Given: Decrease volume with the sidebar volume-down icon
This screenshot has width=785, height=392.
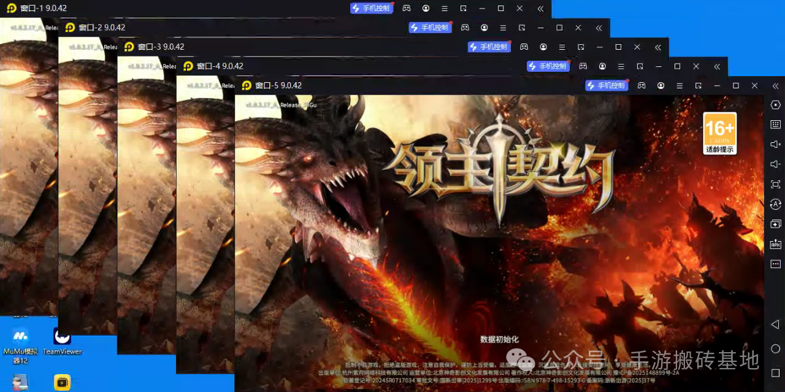Looking at the screenshot, I should [775, 163].
